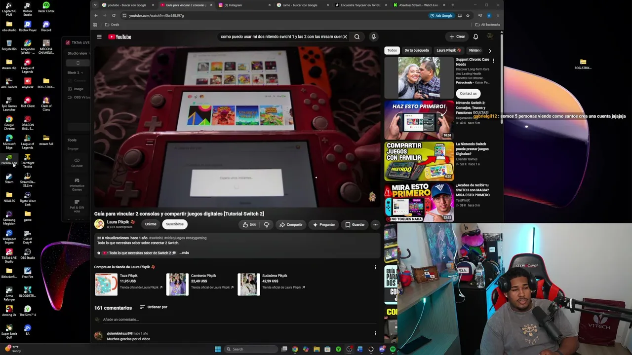This screenshot has height=355, width=632.
Task: Open Discord desktop shortcut
Action: tap(46, 26)
